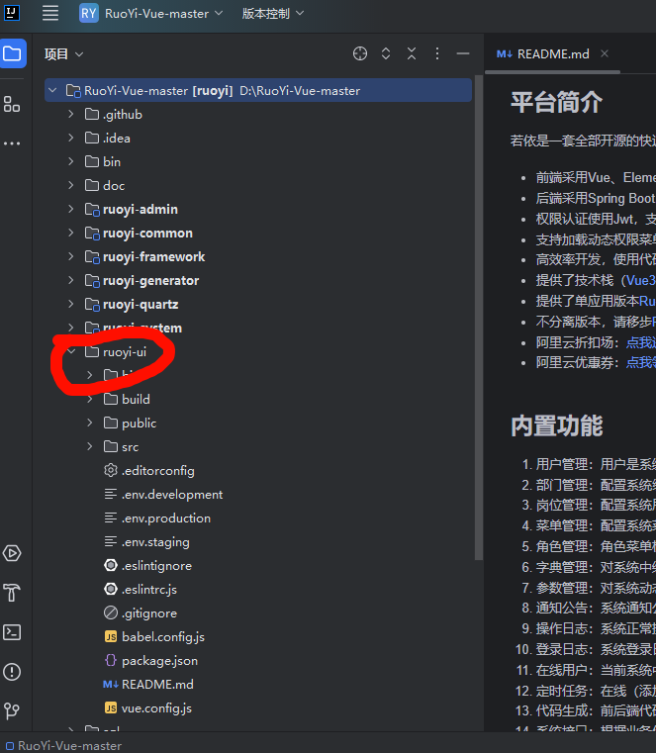Open the main hamburger menu
Image resolution: width=656 pixels, height=753 pixels.
point(49,13)
